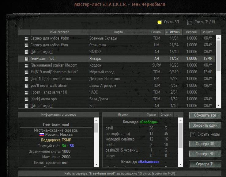Screen dimensions: 226x177
Task: Click server icon for [Выживание] stalker-life.com
Action: [27, 66]
